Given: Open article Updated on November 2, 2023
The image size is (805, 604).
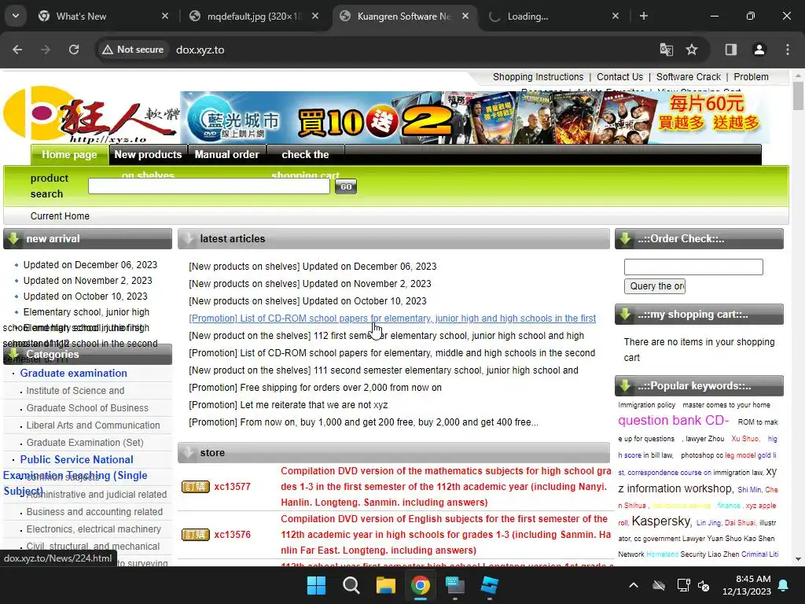Looking at the screenshot, I should pos(310,284).
